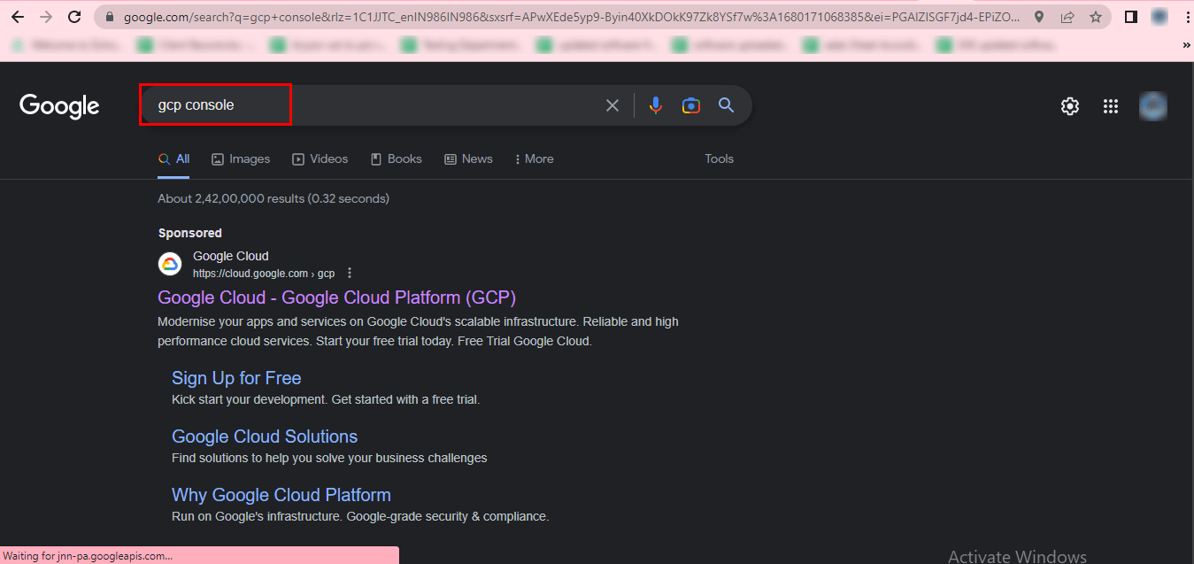Image resolution: width=1194 pixels, height=564 pixels.
Task: Expand the More search filters menu
Action: (534, 159)
